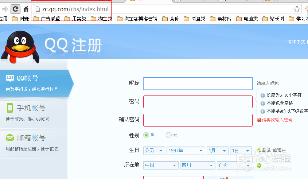Screen dimensions: 308x179
Task: Open the 素材网 bookmark folder
Action: [221, 19]
